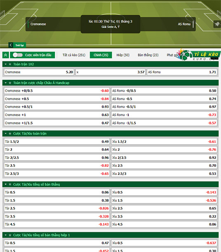Select the draw x odds 3.57
This screenshot has width=221, height=252.
tap(110, 72)
